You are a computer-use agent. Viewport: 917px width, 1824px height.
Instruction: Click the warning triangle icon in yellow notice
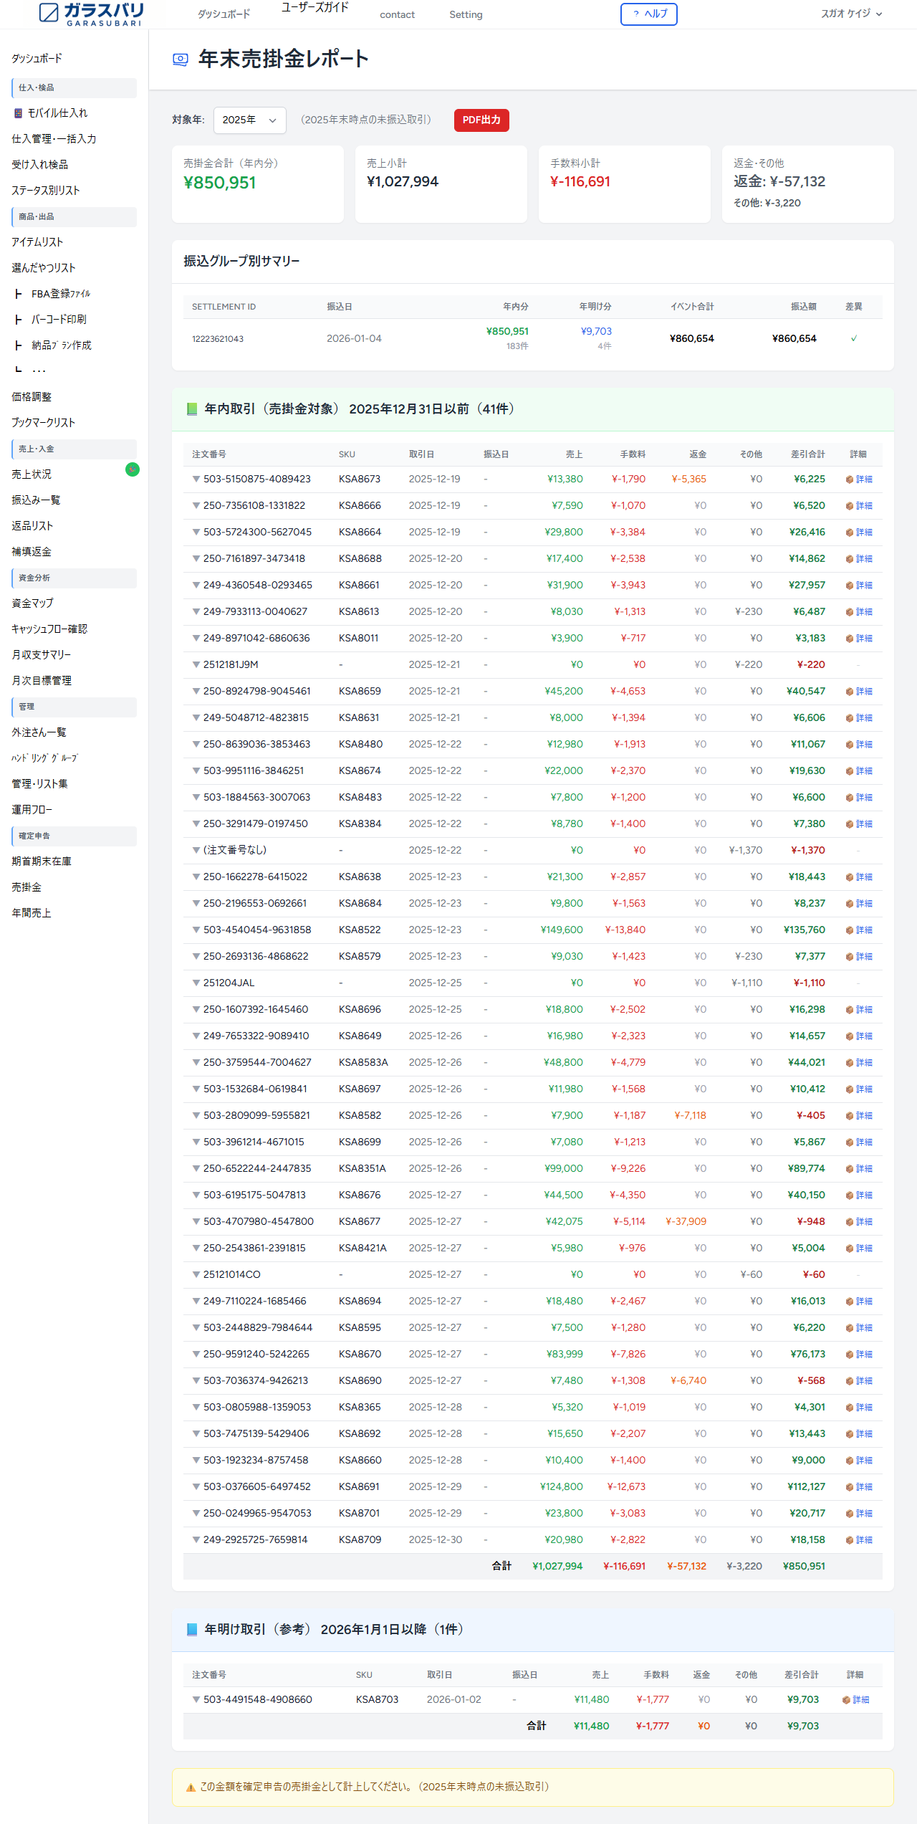pyautogui.click(x=191, y=1787)
